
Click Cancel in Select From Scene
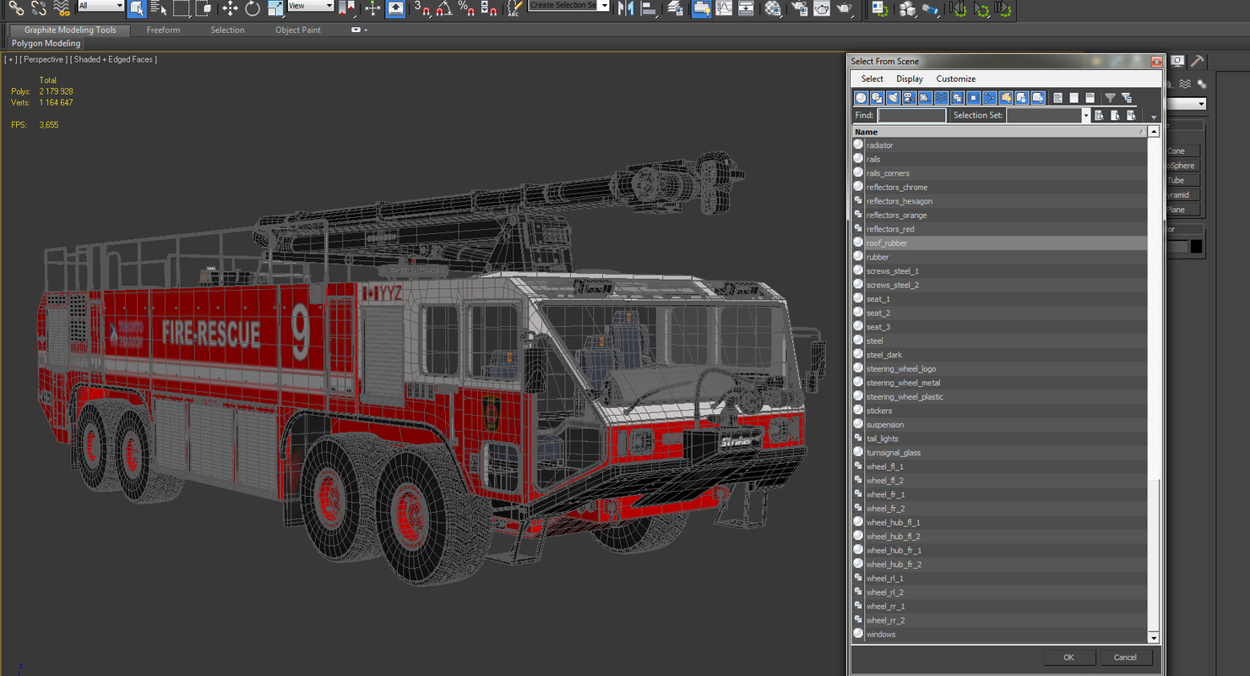click(1125, 657)
